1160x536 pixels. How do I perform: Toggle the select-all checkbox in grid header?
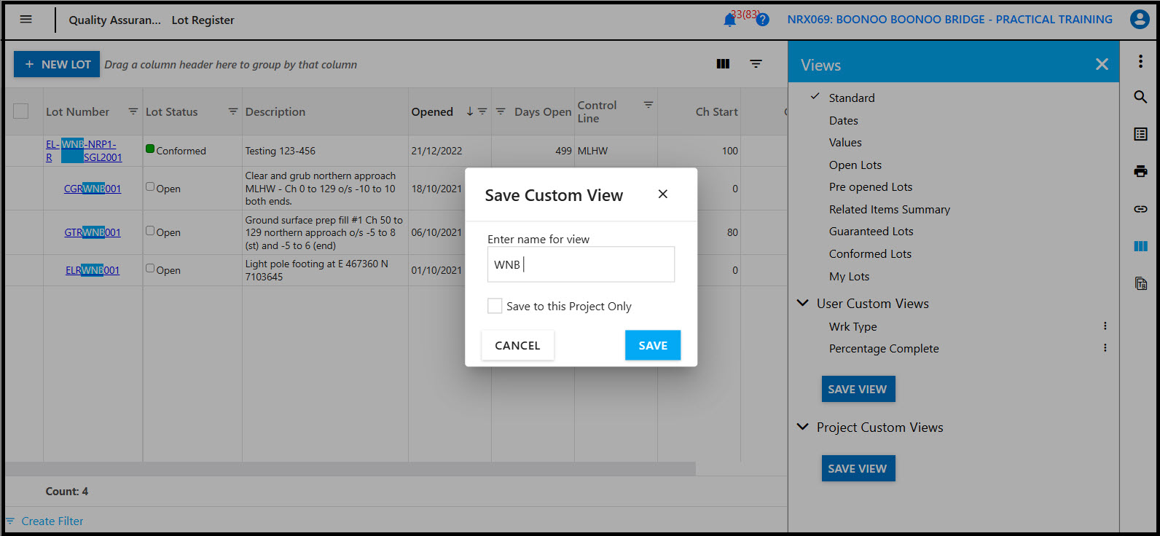[21, 111]
